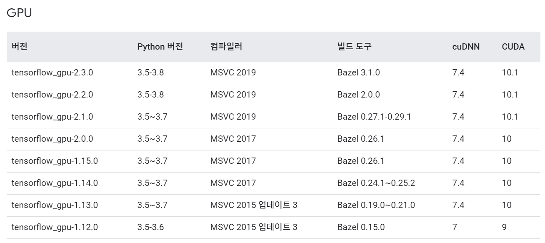Click the cuDNN column header
The height and width of the screenshot is (243, 545).
466,47
